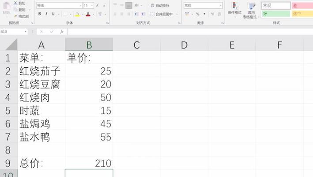
Task: Open the number format combo box (常规)
Action: [203, 5]
